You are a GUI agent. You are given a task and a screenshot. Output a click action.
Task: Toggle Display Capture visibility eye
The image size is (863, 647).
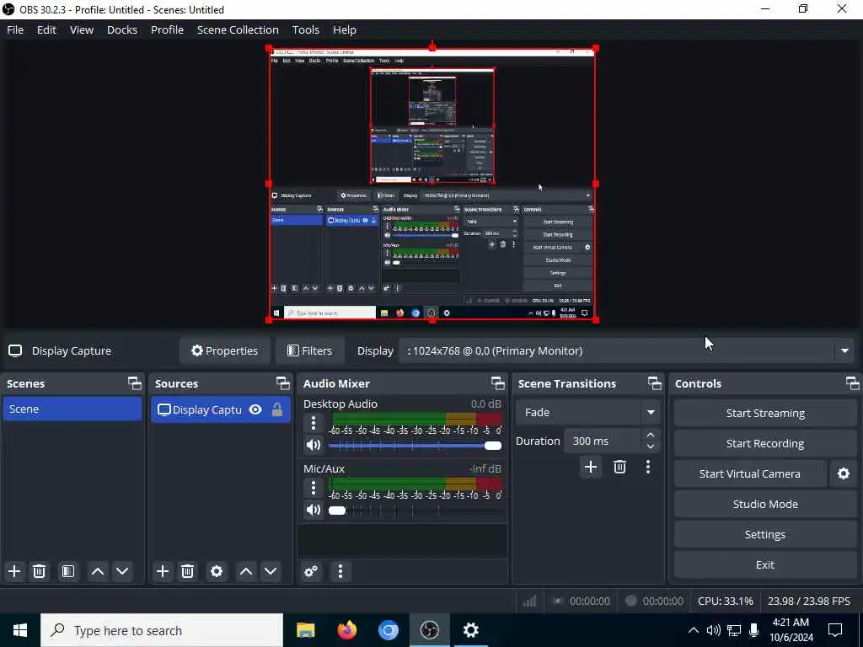(x=255, y=410)
